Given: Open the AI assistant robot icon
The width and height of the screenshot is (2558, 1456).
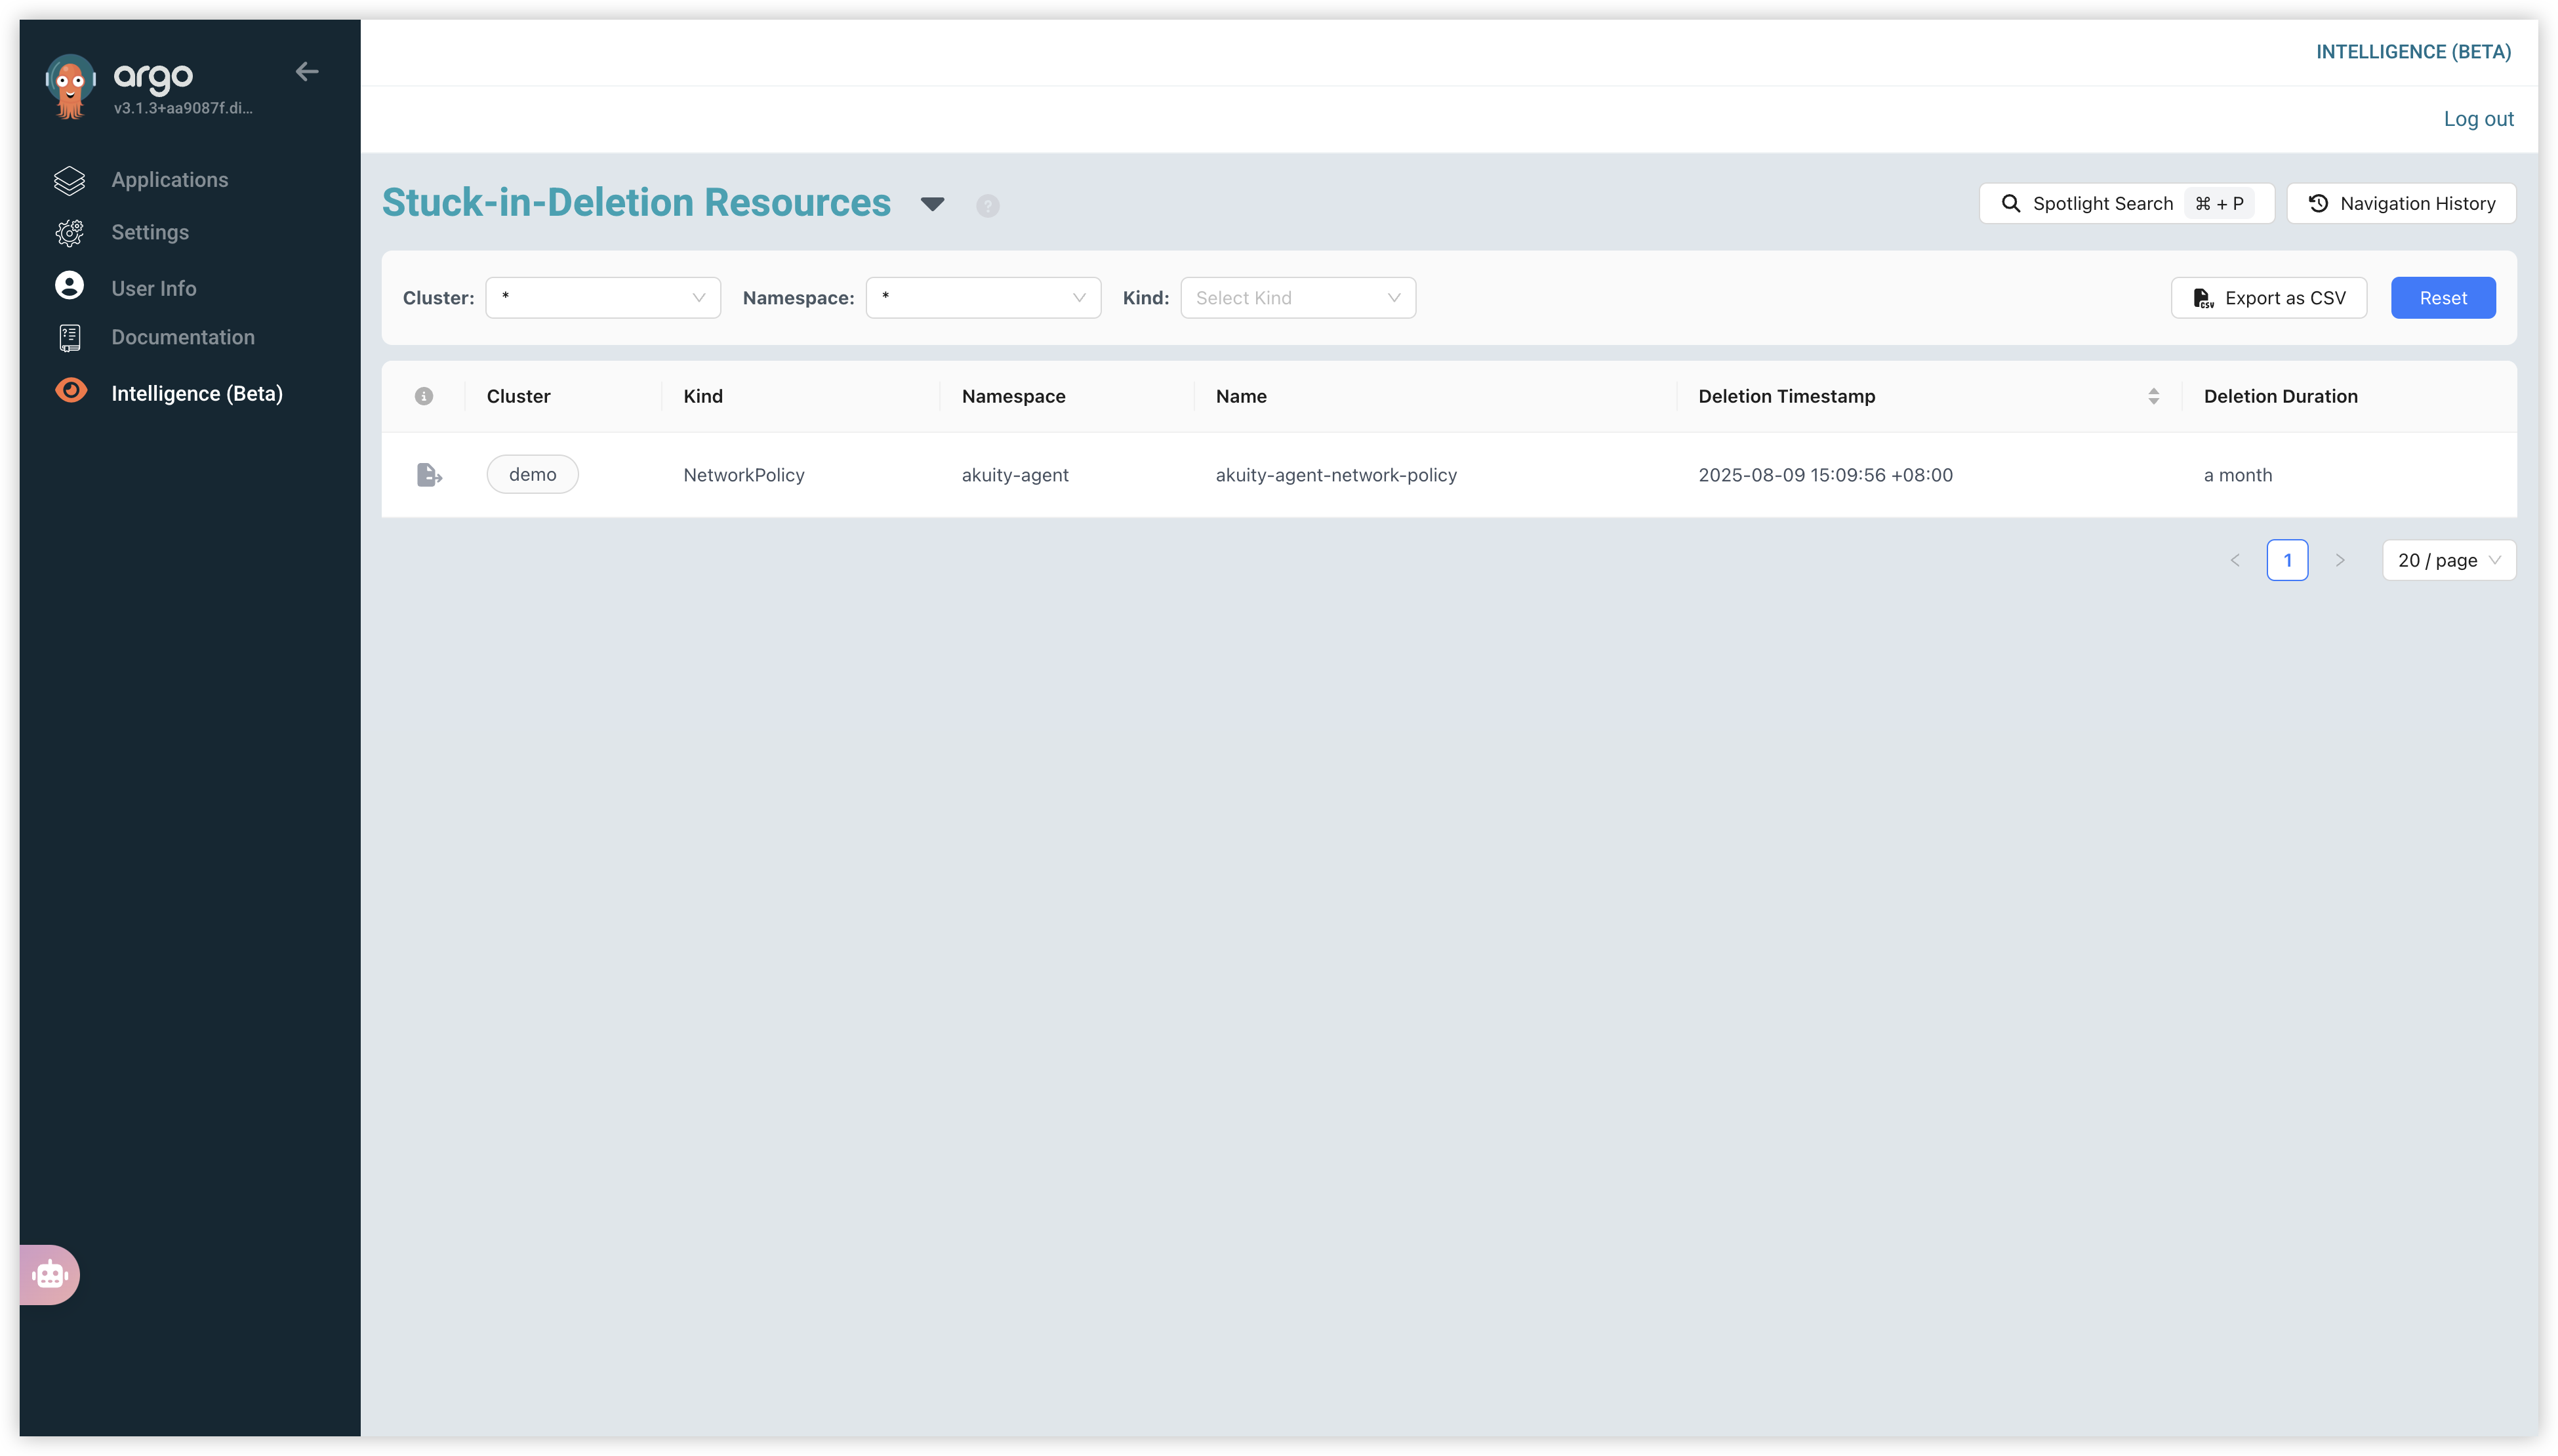Looking at the screenshot, I should coord(49,1274).
